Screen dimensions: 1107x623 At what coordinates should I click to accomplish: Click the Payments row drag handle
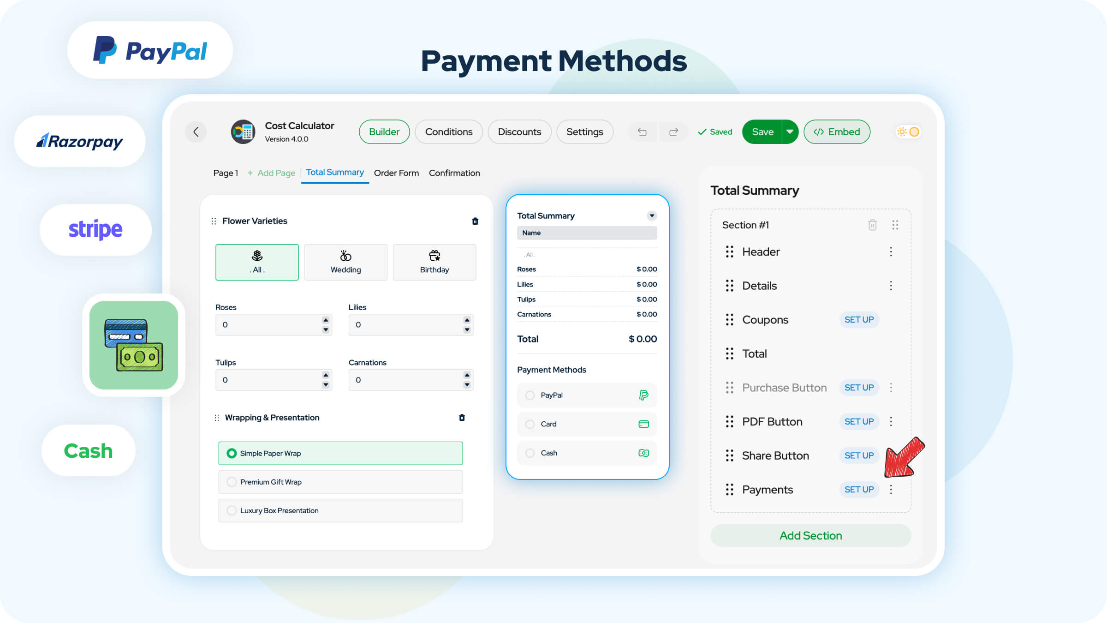tap(729, 490)
